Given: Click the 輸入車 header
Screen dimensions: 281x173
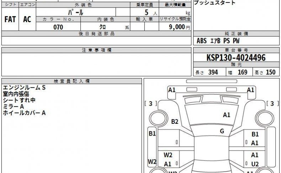Looking at the screenshot, I should (x=144, y=19).
